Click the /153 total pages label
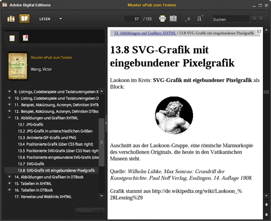 147,19
